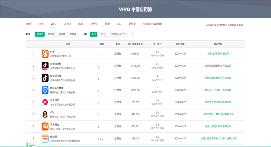The width and height of the screenshot is (271, 147).
Task: Open the OPPO tab
Action: 67,24
